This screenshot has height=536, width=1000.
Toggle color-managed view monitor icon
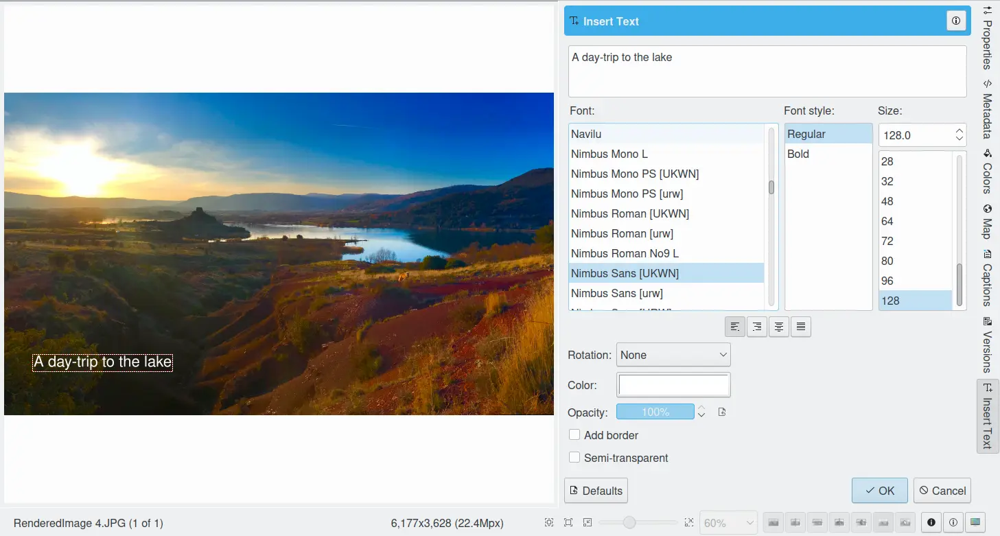(x=975, y=522)
